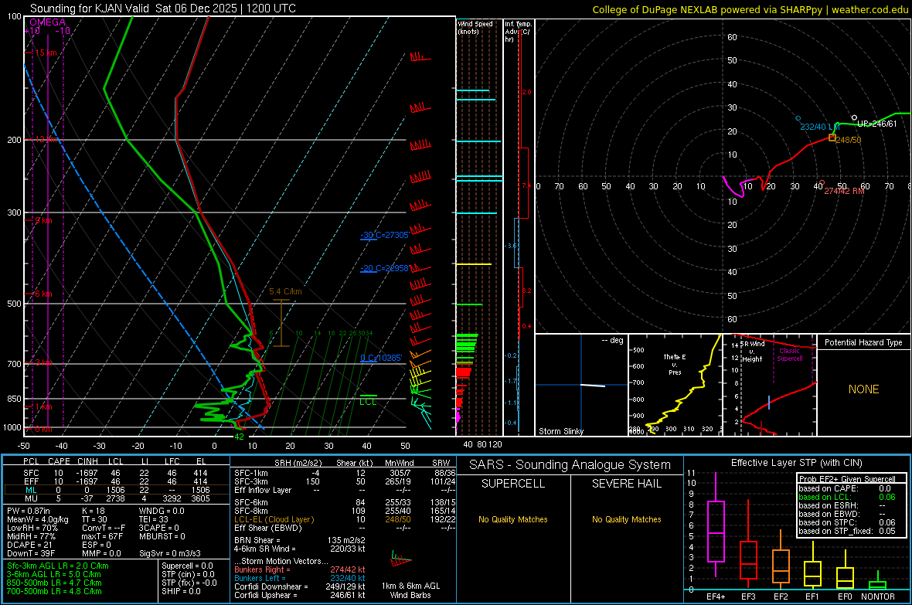Click the SHIP = 0.0 value
This screenshot has width=912, height=605.
point(181,591)
